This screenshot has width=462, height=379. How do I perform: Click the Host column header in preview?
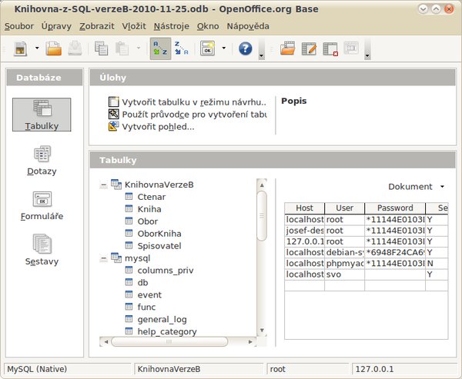pos(304,208)
